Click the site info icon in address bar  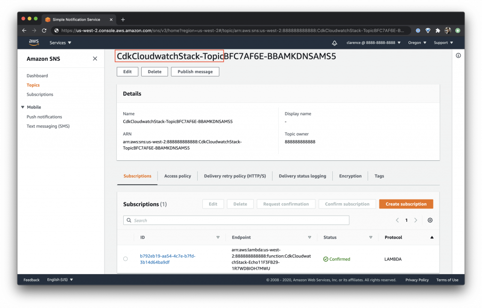[x=56, y=31]
